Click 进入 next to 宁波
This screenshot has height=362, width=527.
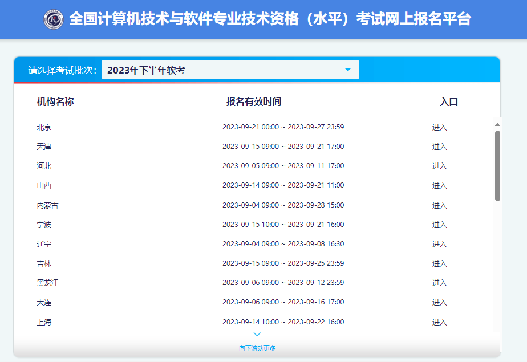(x=440, y=225)
